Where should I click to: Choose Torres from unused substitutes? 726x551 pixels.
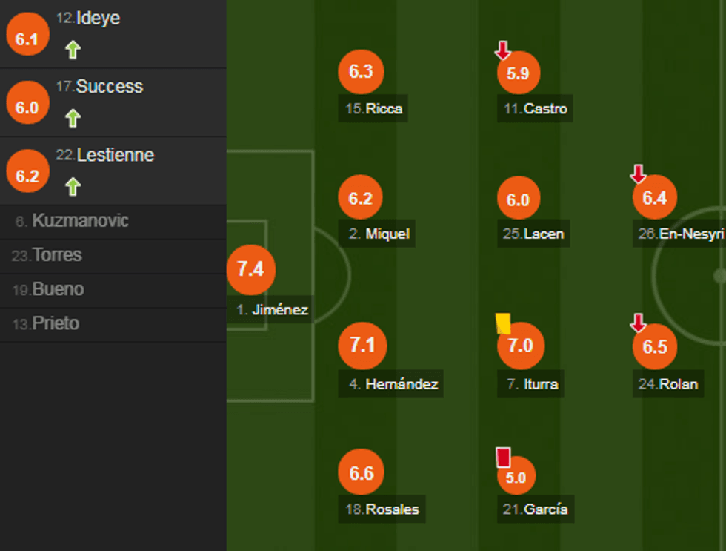57,255
